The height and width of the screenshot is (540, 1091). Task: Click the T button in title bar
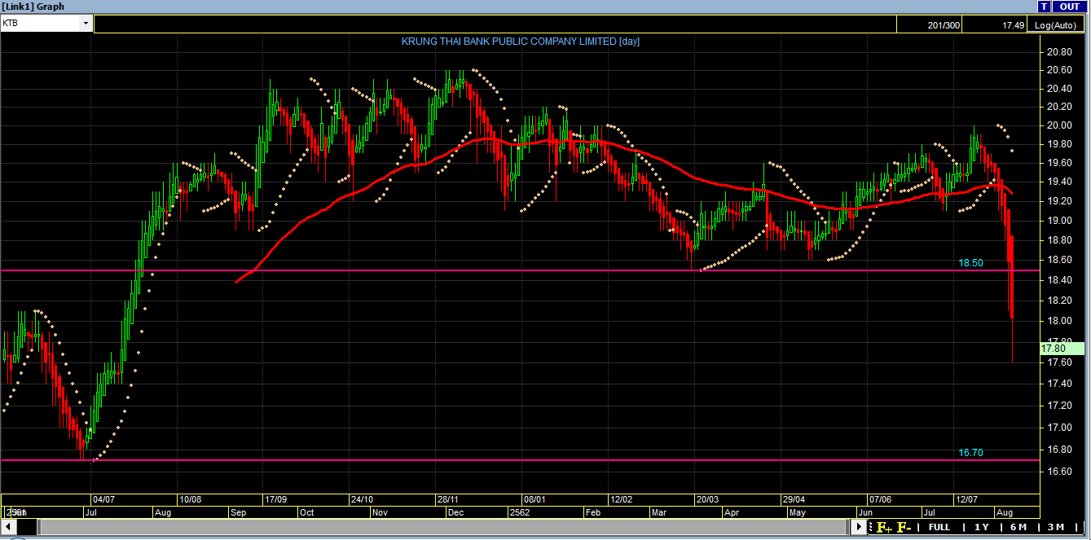[1044, 7]
